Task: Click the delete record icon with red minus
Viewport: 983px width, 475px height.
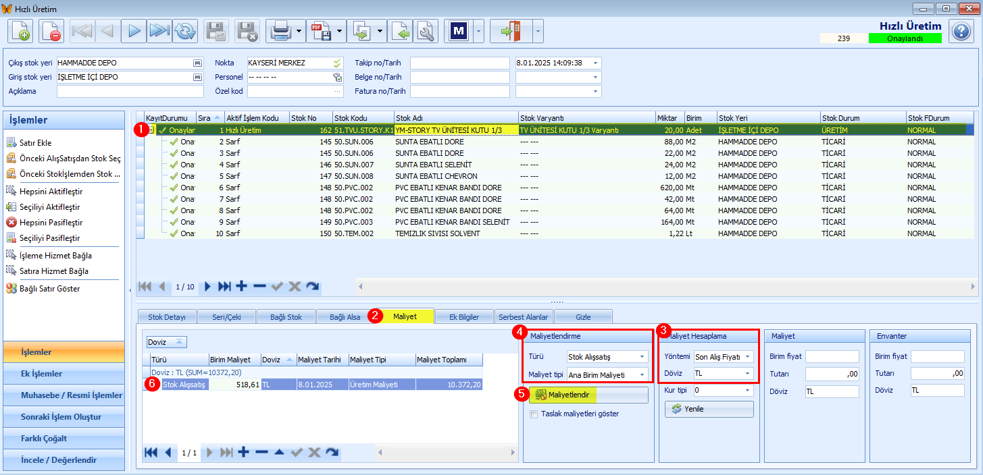Action: pyautogui.click(x=51, y=31)
